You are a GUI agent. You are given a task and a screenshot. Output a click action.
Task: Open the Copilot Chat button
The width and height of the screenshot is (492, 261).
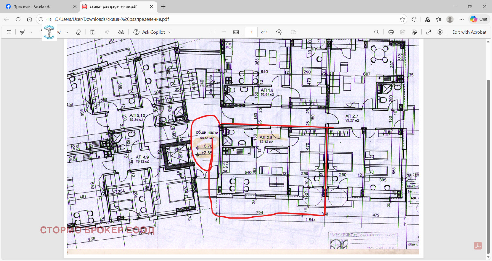[479, 19]
